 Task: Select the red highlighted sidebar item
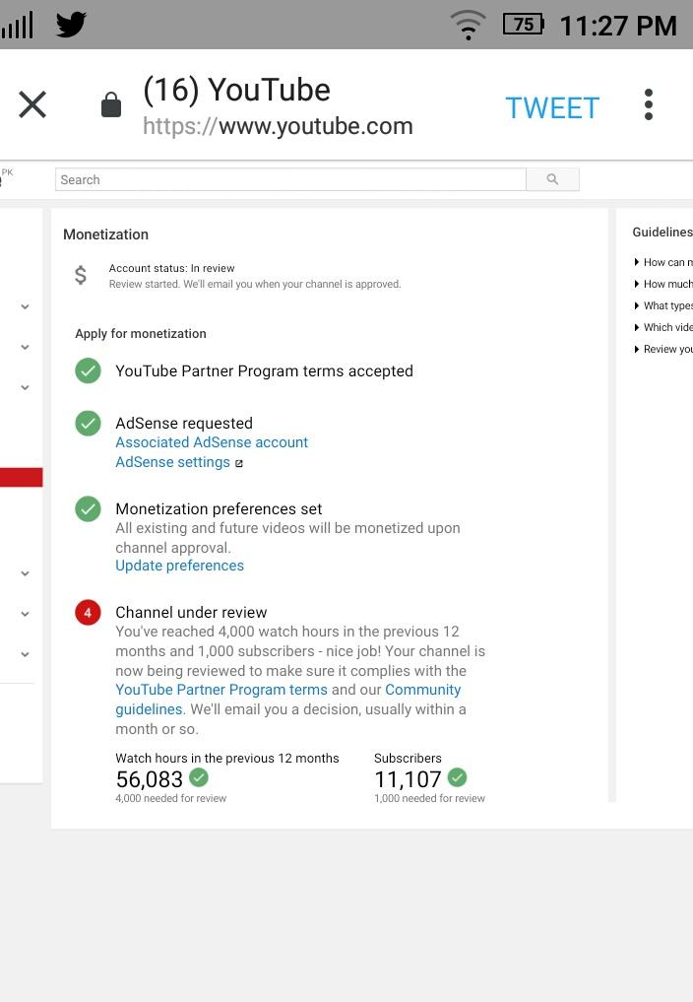[x=21, y=477]
